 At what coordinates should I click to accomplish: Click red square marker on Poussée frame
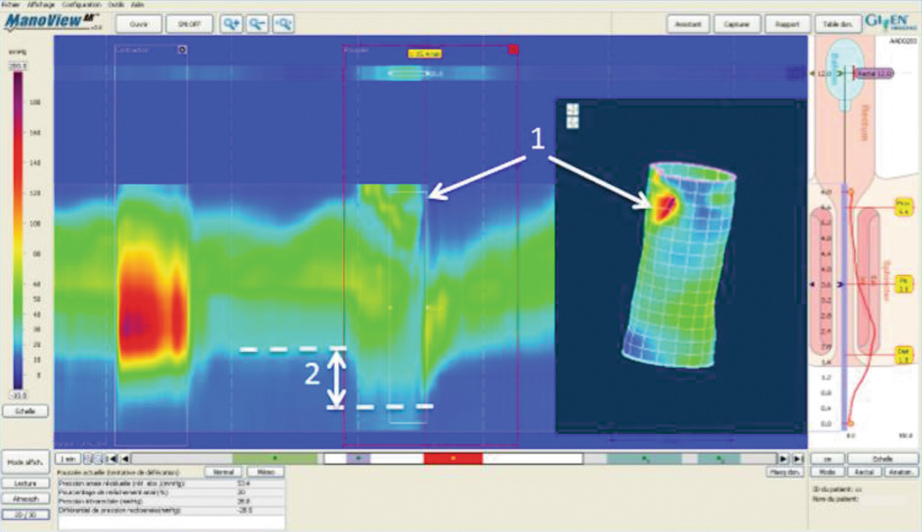[512, 49]
